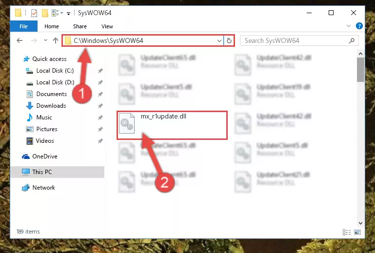Image resolution: width=375 pixels, height=253 pixels.
Task: Click the pin icon beside Downloads
Action: [100, 106]
